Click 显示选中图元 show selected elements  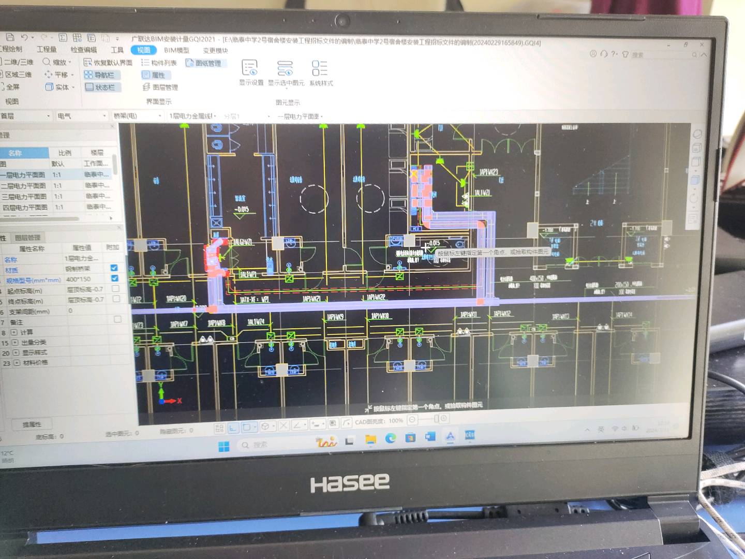click(286, 73)
